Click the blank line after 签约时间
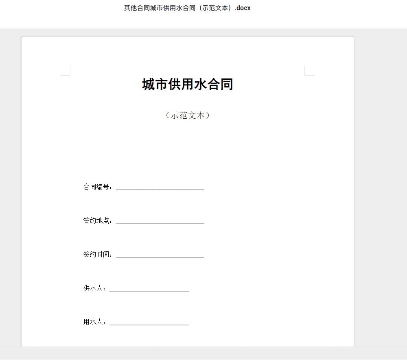The image size is (407, 362). (x=160, y=257)
